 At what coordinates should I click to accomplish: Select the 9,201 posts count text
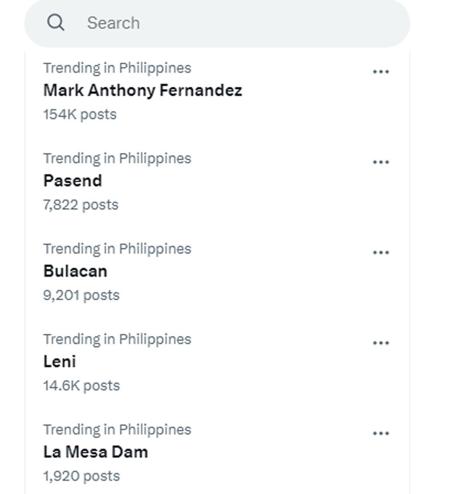click(81, 295)
